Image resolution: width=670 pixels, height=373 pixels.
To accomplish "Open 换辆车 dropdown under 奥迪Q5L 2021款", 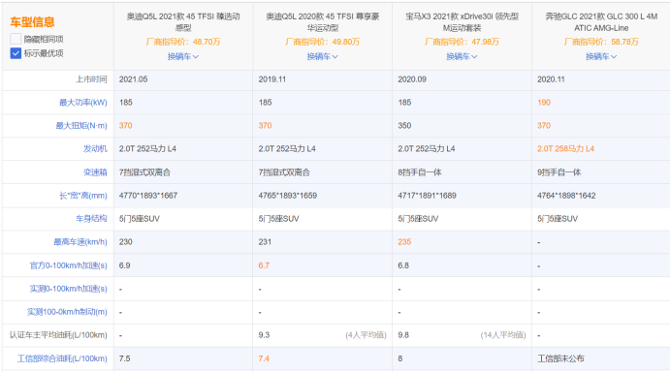I will pyautogui.click(x=183, y=56).
